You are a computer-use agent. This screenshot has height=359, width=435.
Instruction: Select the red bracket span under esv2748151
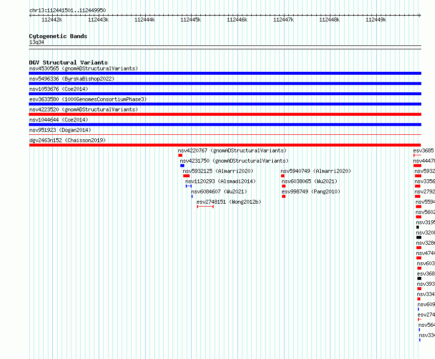tap(205, 207)
